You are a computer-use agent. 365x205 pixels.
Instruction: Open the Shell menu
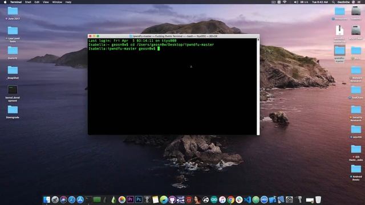(28, 2)
